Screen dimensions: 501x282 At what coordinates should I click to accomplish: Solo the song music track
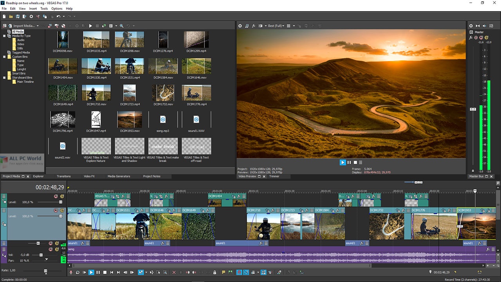(x=57, y=249)
